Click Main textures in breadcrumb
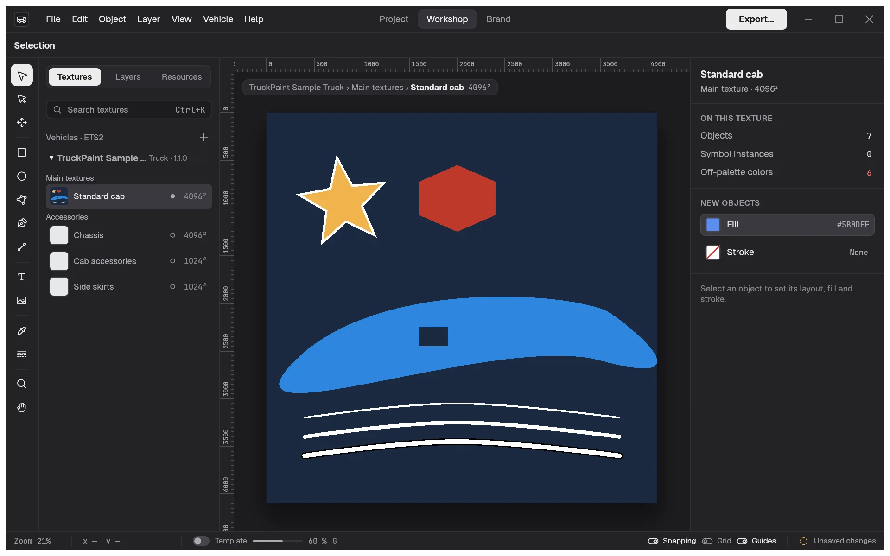The width and height of the screenshot is (890, 556). click(377, 88)
